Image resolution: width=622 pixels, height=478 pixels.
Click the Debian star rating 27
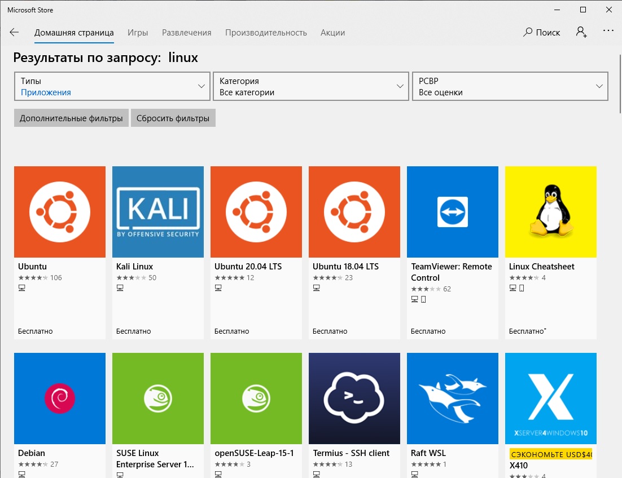38,464
